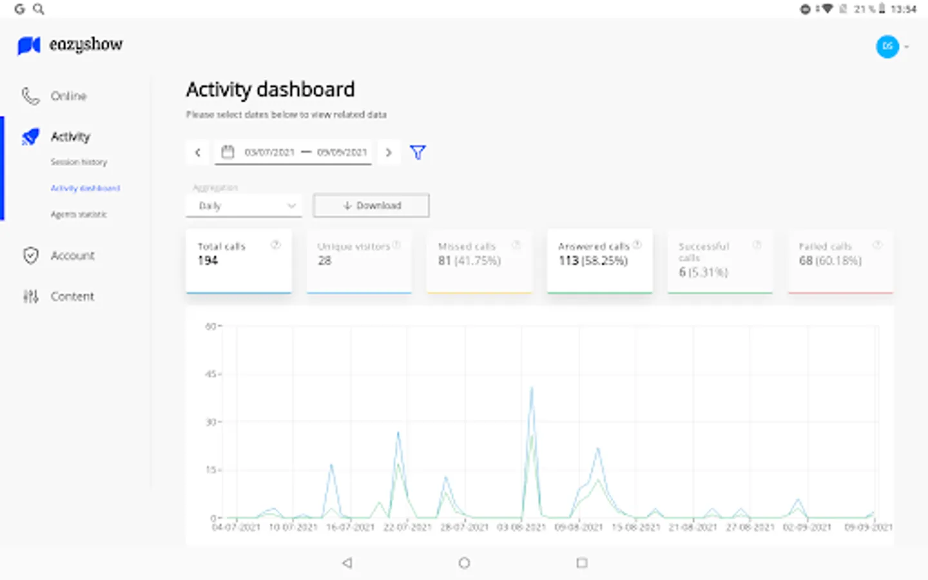Open the Content sliders icon
The image size is (928, 580).
(30, 296)
